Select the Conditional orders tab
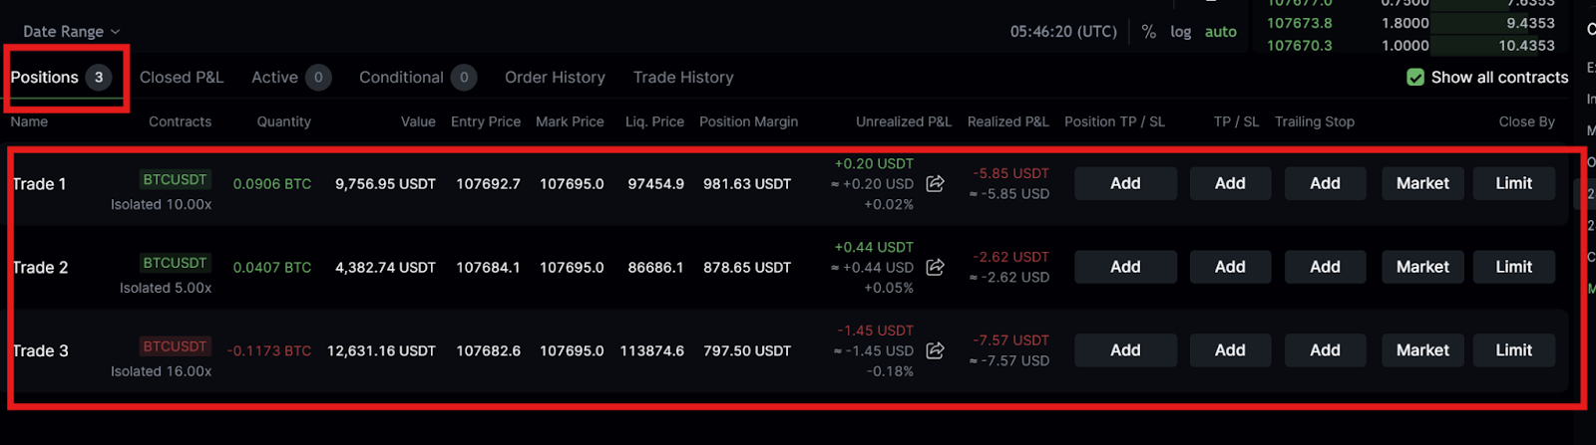 tap(401, 78)
